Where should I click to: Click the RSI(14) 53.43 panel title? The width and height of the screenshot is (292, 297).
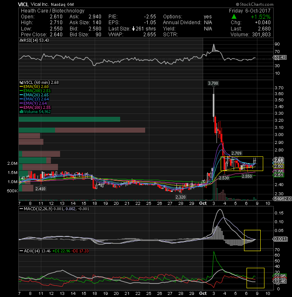click(x=36, y=40)
